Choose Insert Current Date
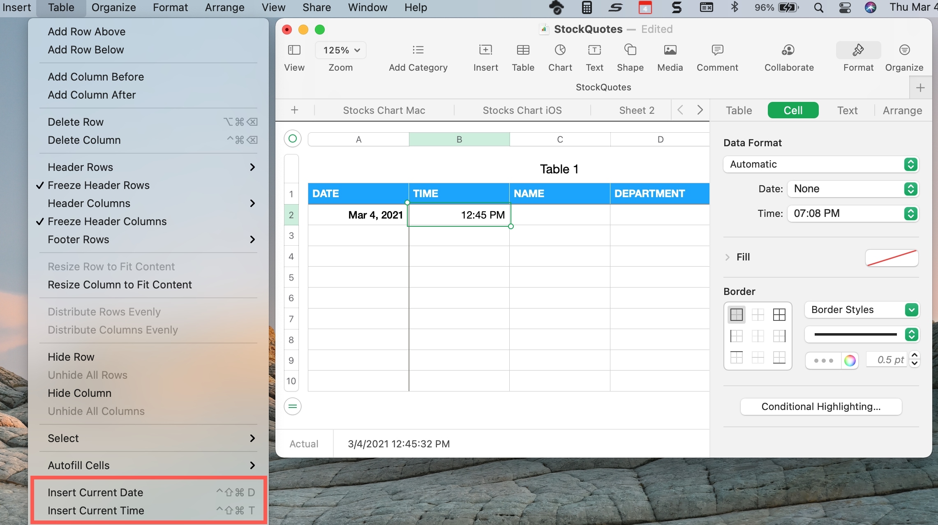 pyautogui.click(x=148, y=493)
